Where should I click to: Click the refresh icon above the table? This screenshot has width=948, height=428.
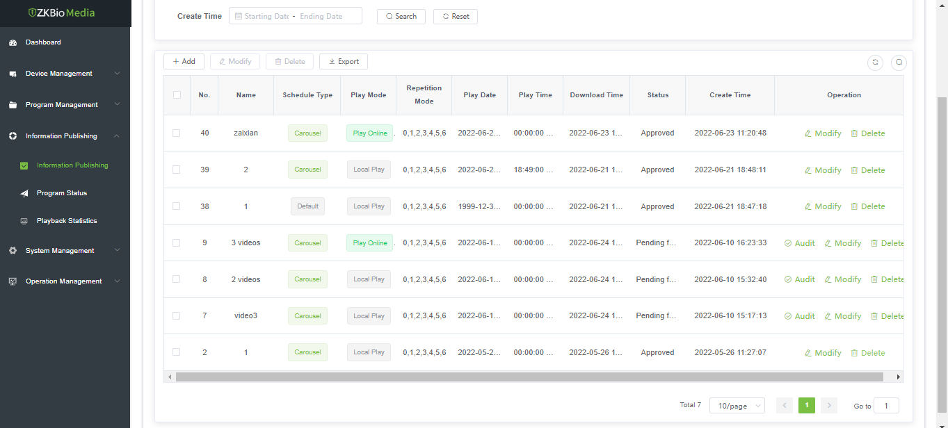[875, 63]
